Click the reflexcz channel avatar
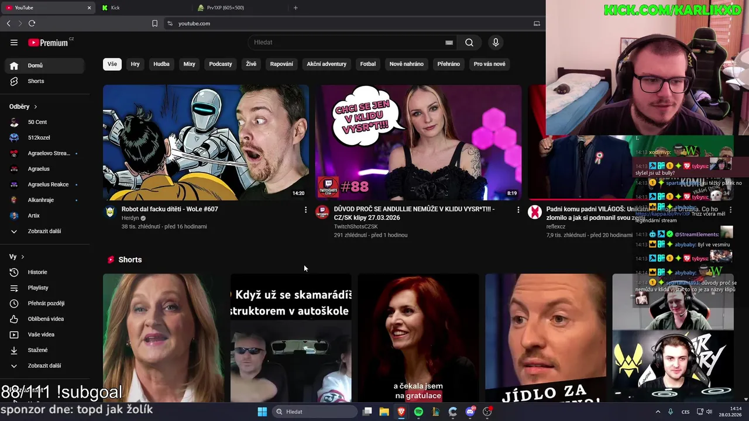The height and width of the screenshot is (421, 749). pos(535,212)
